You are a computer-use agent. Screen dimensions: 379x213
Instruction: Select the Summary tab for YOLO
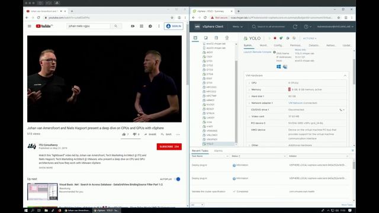tap(249, 46)
